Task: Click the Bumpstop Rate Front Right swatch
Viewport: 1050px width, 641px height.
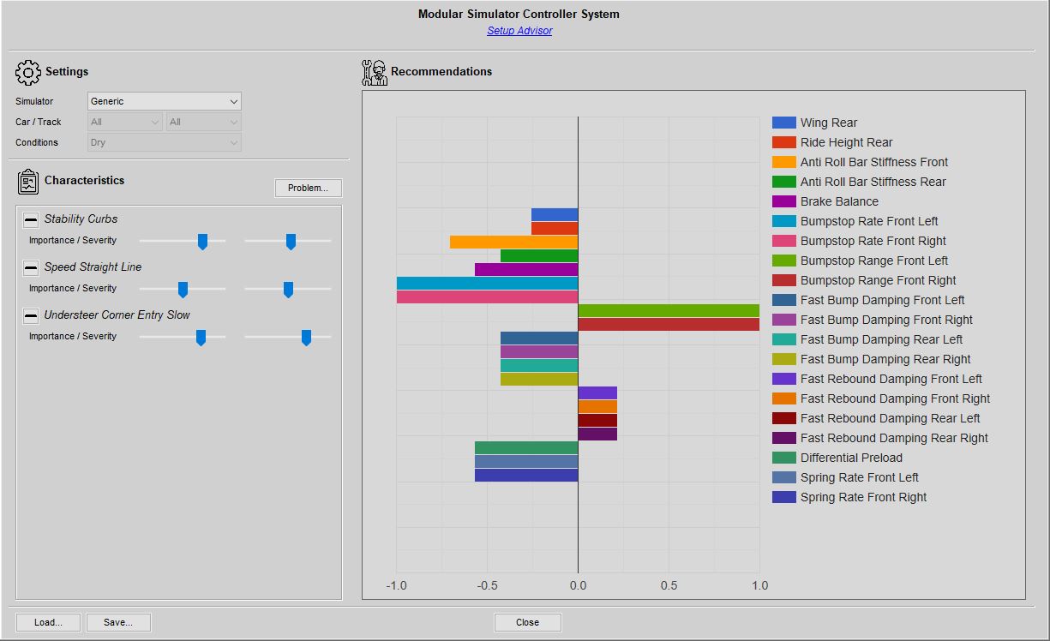Action: click(x=784, y=241)
